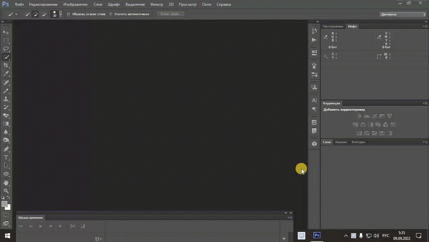This screenshot has height=242, width=429.
Task: Choose Subtract from selection mode
Action: coord(43,14)
